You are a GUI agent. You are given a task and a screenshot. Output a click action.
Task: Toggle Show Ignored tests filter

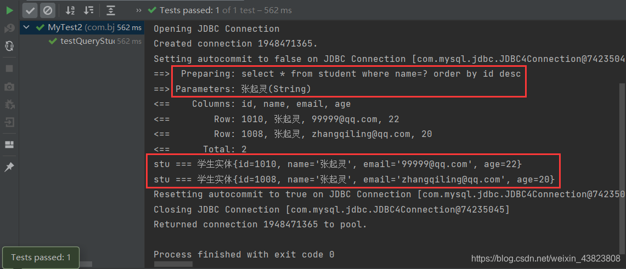click(48, 10)
